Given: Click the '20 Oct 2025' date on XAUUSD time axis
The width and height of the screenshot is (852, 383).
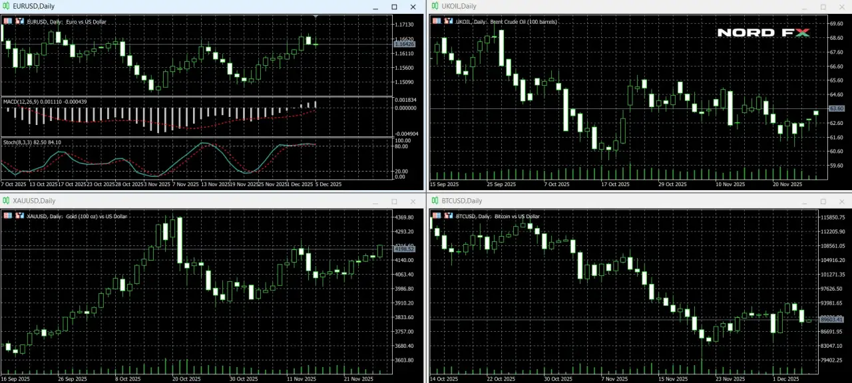Looking at the screenshot, I should 186,379.
